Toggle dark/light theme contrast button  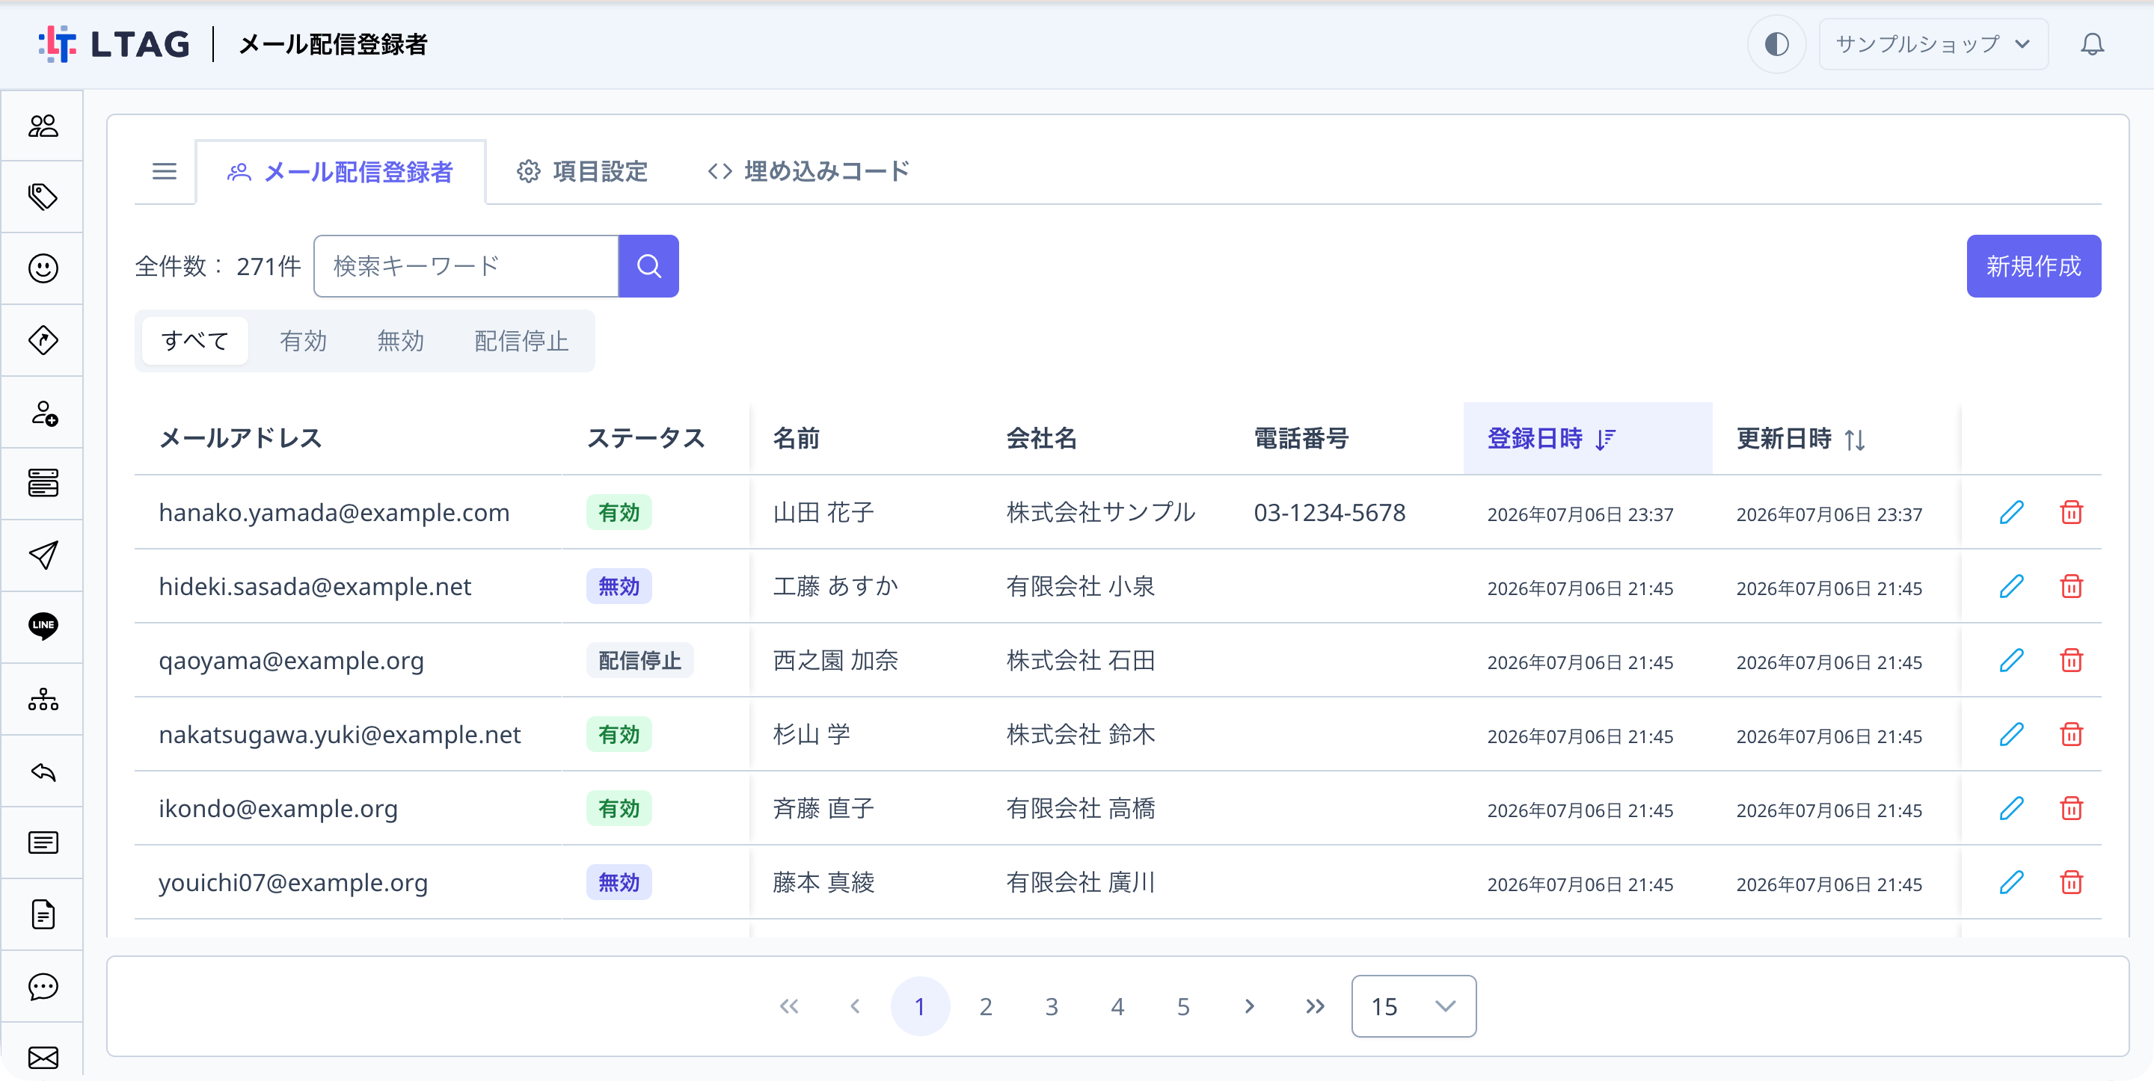coord(1776,44)
